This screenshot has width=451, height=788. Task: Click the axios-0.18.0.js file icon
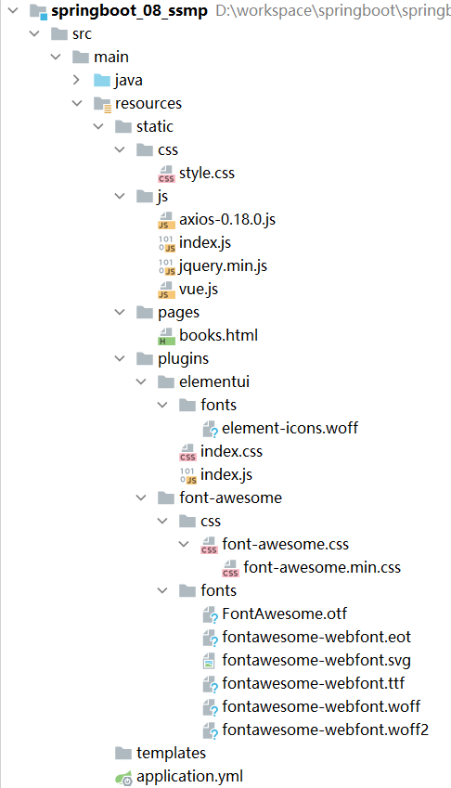(x=166, y=220)
